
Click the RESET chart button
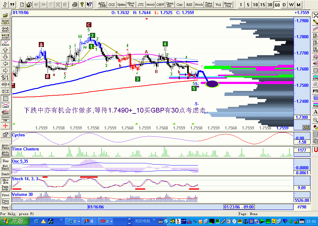(x=5, y=29)
